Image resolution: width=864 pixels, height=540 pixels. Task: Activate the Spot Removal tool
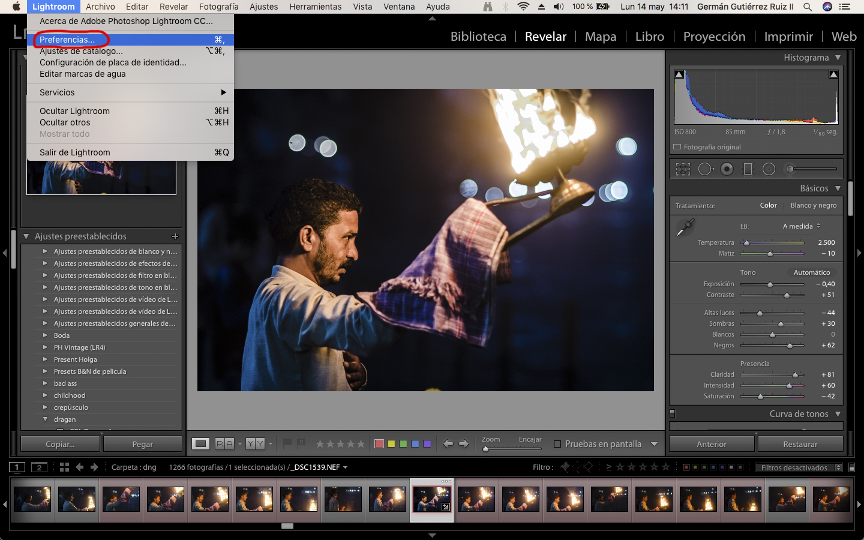(x=705, y=169)
